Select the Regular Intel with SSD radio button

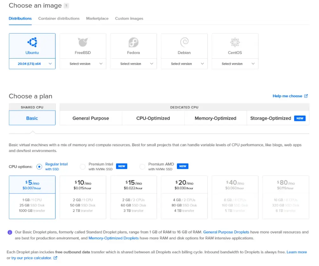[39, 167]
